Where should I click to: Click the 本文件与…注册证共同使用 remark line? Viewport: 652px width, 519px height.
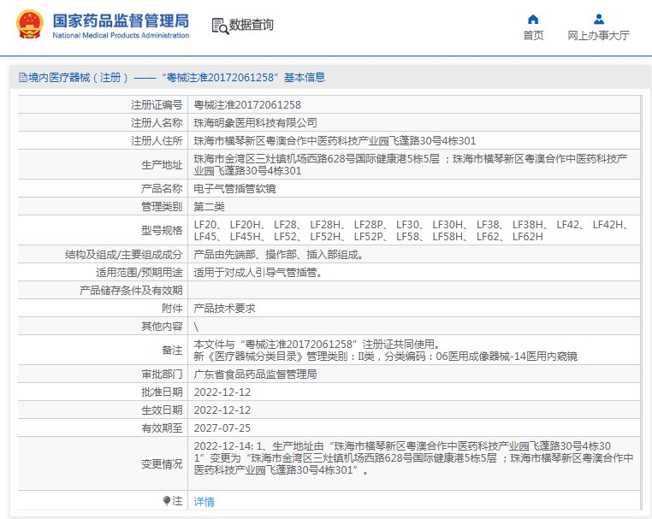pos(317,344)
